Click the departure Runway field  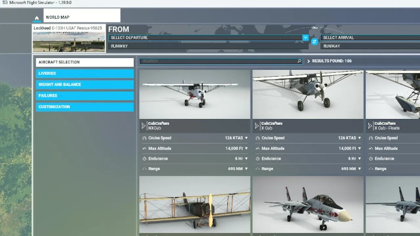click(208, 46)
